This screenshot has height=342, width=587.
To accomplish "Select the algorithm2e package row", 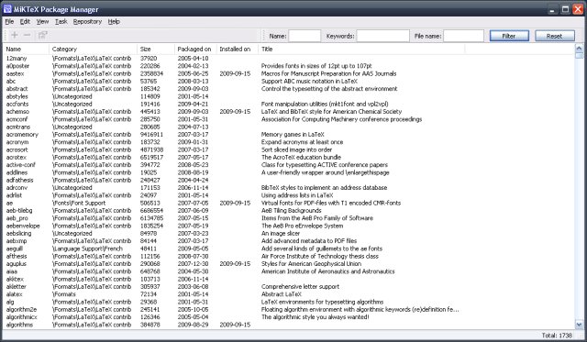I will pos(289,309).
